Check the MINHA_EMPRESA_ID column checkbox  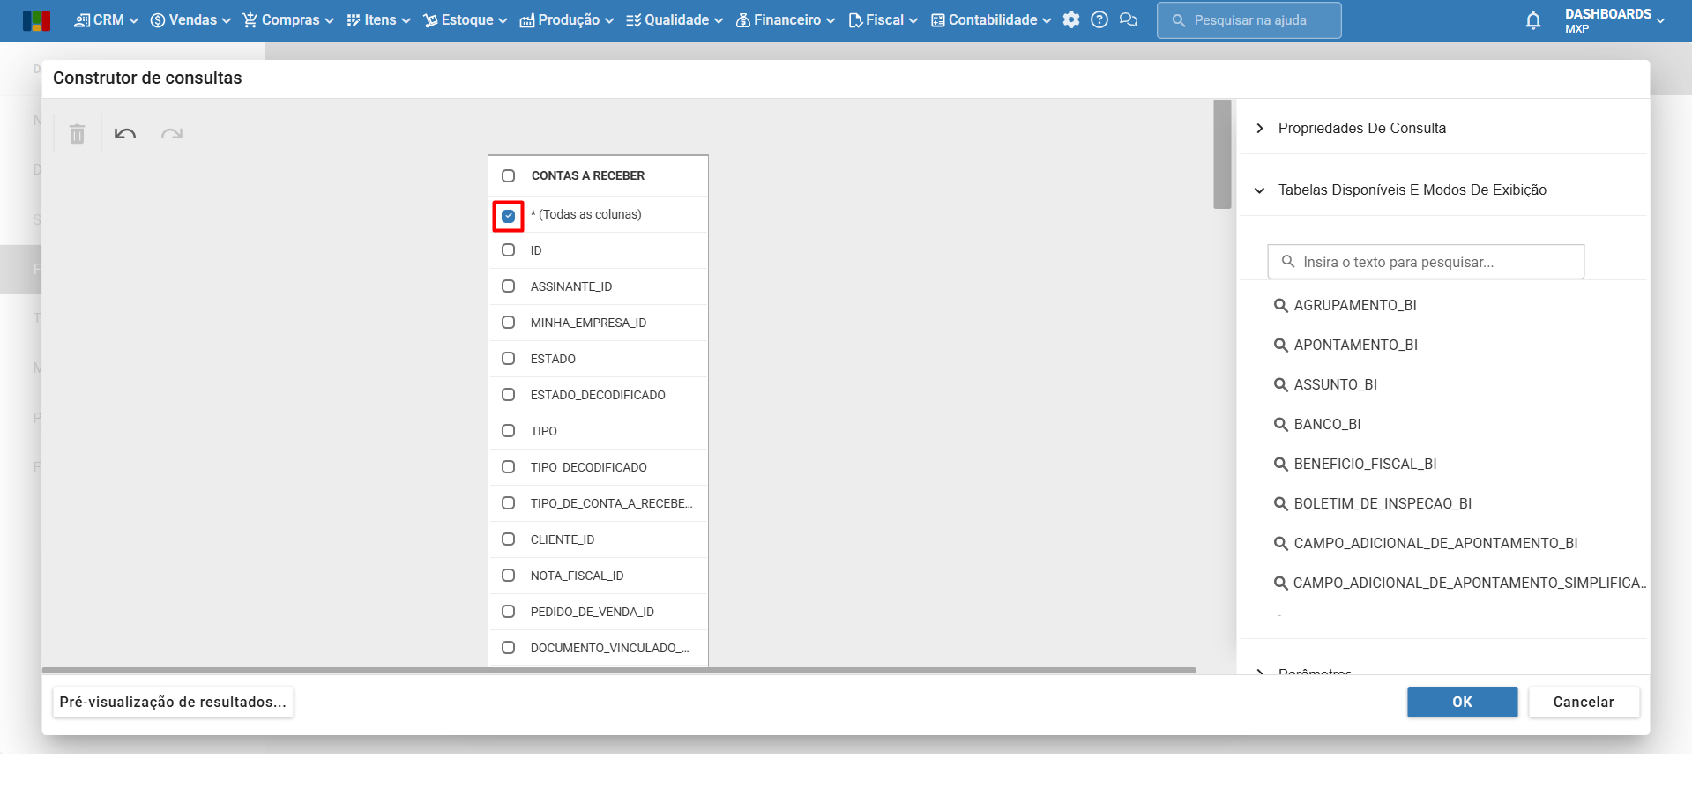tap(509, 323)
